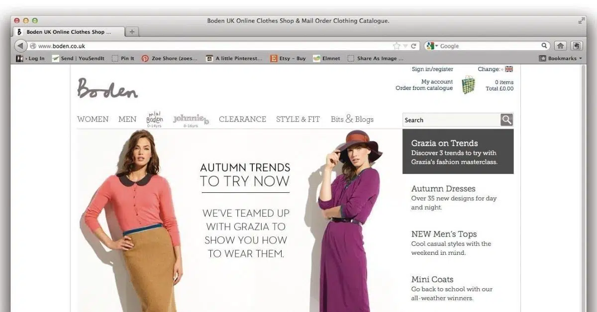Click model in purple dress image

coord(350,221)
